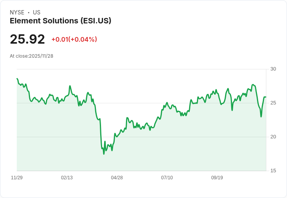
Task: Click the US market label
Action: (x=37, y=12)
